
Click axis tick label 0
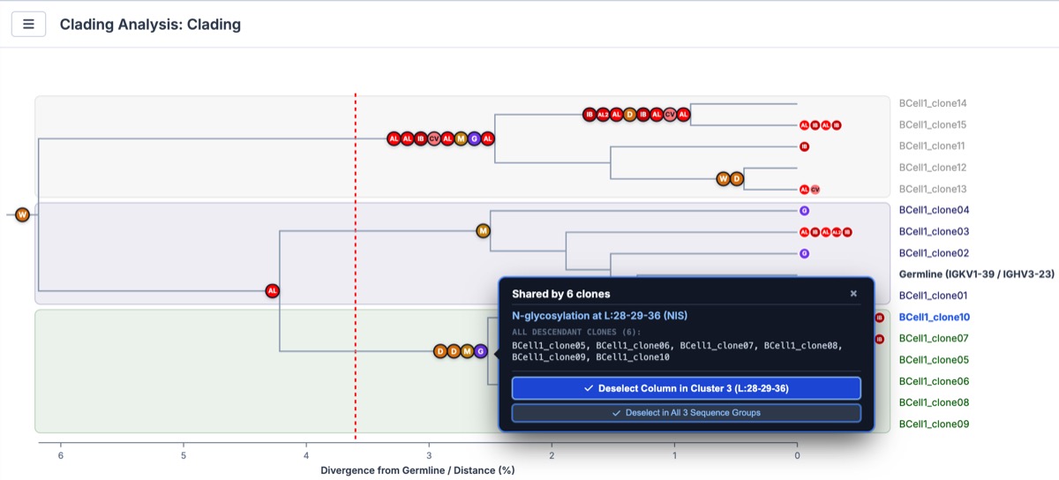pos(797,455)
